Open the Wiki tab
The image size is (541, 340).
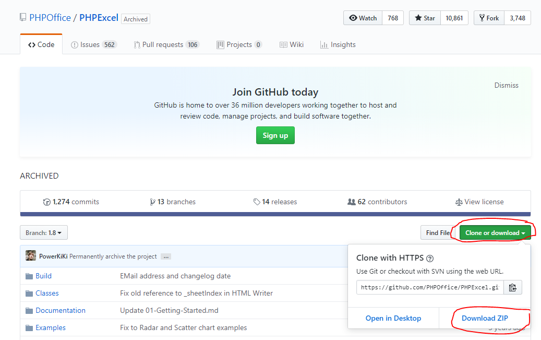pos(292,44)
